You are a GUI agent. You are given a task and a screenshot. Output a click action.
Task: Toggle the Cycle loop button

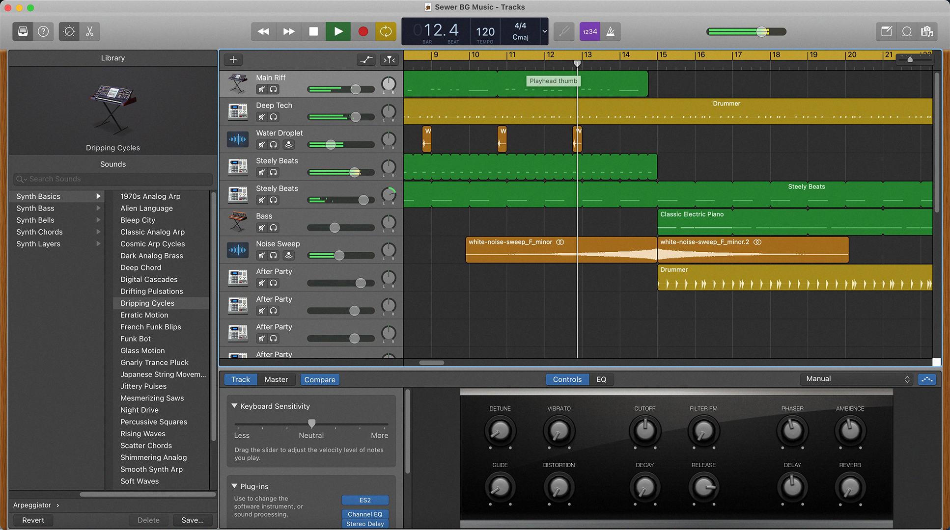pos(386,31)
